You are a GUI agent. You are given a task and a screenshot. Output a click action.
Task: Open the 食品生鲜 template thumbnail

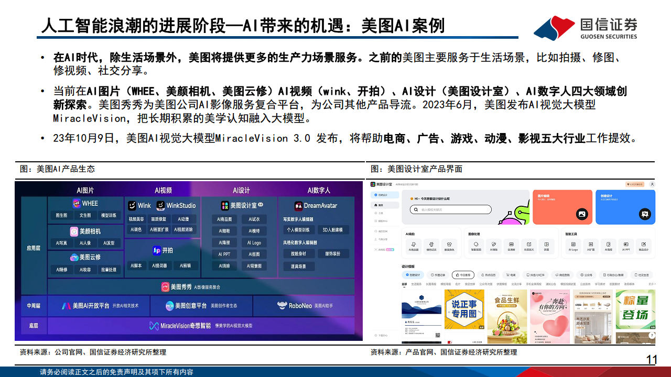[x=506, y=316]
